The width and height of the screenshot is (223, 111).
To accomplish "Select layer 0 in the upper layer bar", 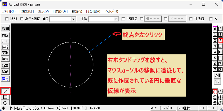I will [215, 29].
